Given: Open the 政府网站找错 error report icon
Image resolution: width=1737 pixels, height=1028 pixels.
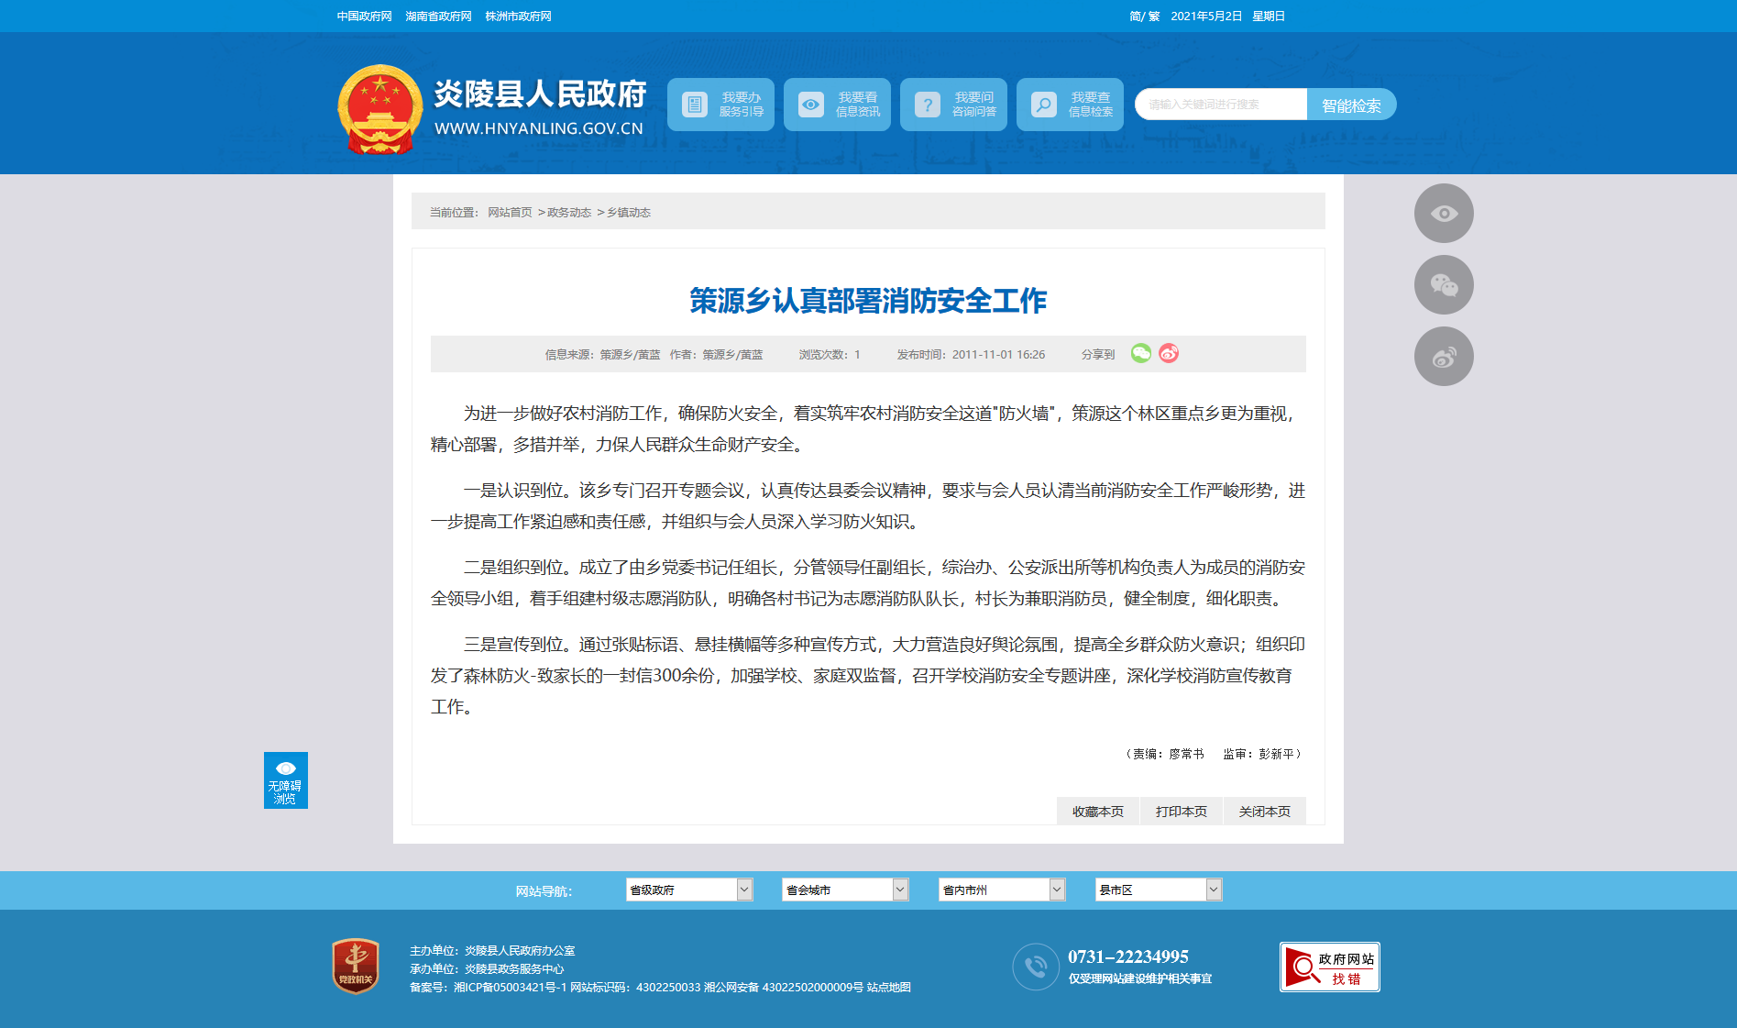Looking at the screenshot, I should [x=1329, y=967].
